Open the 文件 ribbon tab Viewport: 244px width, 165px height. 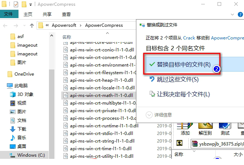click(x=9, y=14)
